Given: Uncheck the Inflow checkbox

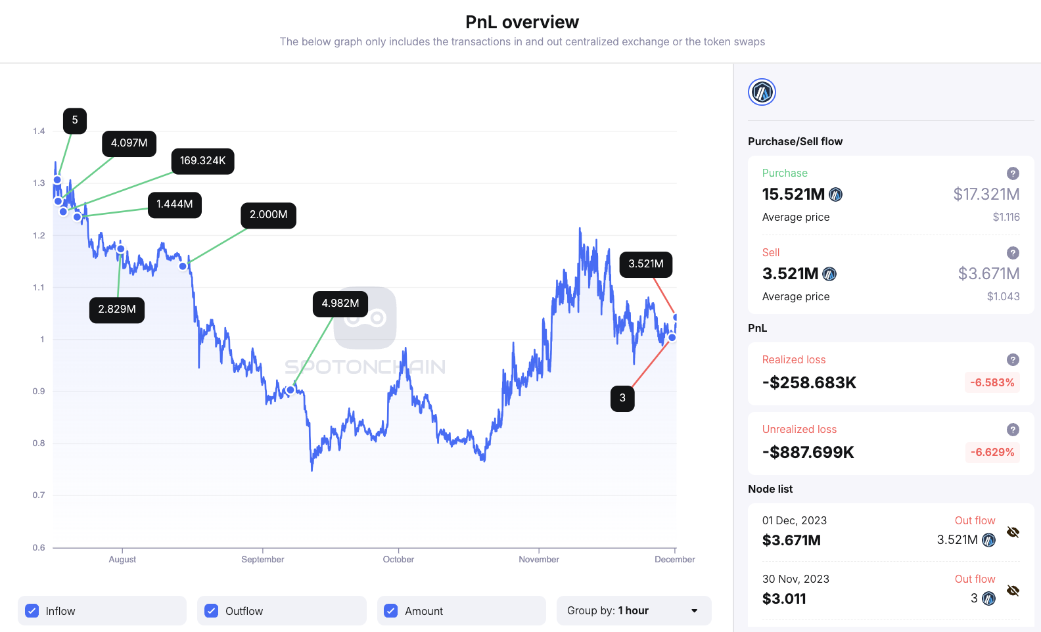Looking at the screenshot, I should pyautogui.click(x=32, y=610).
